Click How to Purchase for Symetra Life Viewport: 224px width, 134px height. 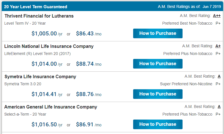[158, 94]
